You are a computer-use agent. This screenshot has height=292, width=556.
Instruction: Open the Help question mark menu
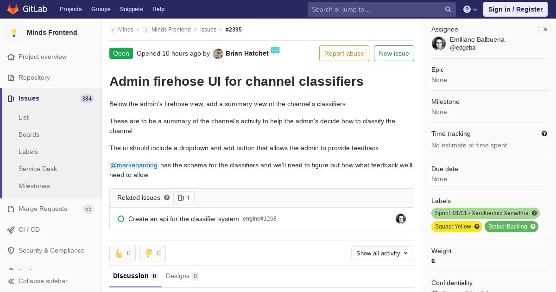(x=470, y=9)
